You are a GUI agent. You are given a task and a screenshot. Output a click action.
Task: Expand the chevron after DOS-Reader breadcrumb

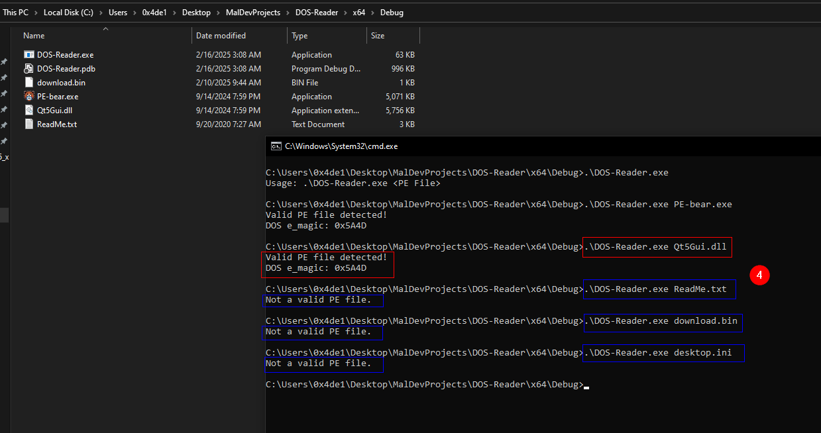pyautogui.click(x=345, y=13)
